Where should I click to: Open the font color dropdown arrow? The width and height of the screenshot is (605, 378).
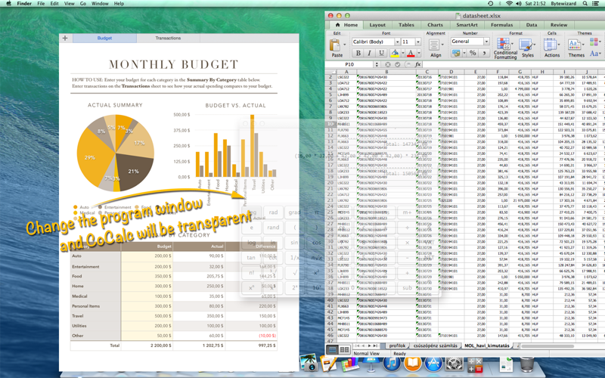pyautogui.click(x=419, y=53)
